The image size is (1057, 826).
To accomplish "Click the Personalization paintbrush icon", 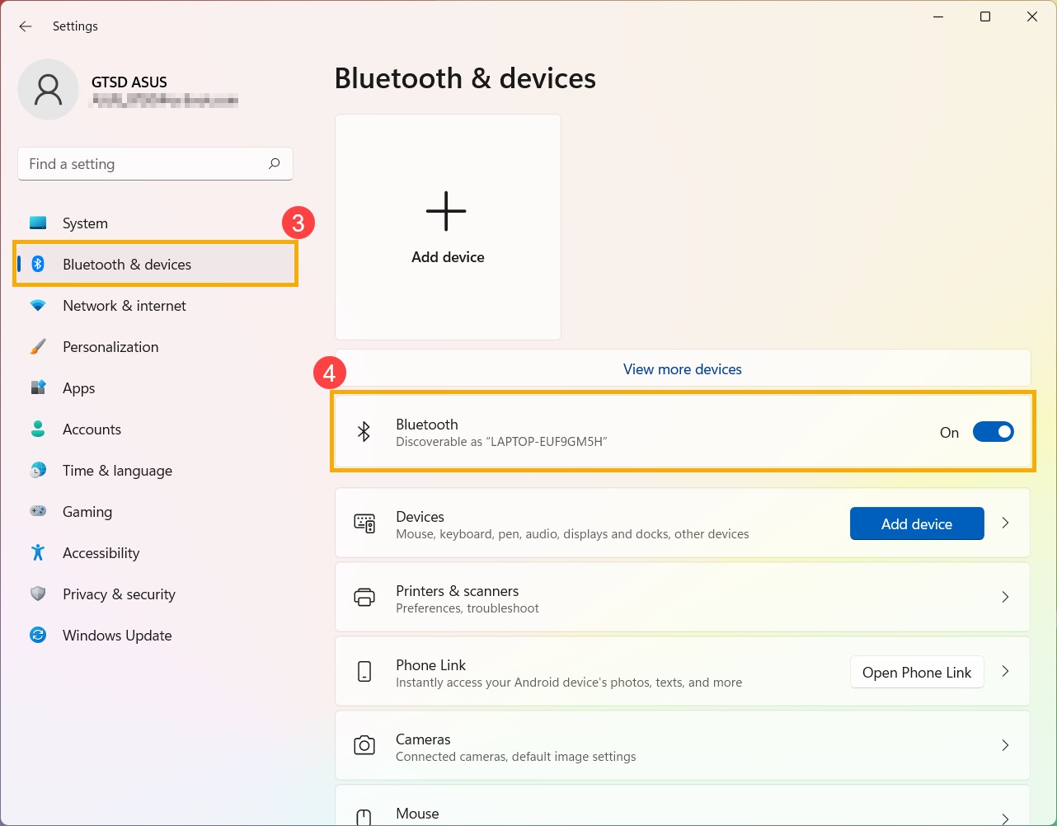I will tap(38, 346).
